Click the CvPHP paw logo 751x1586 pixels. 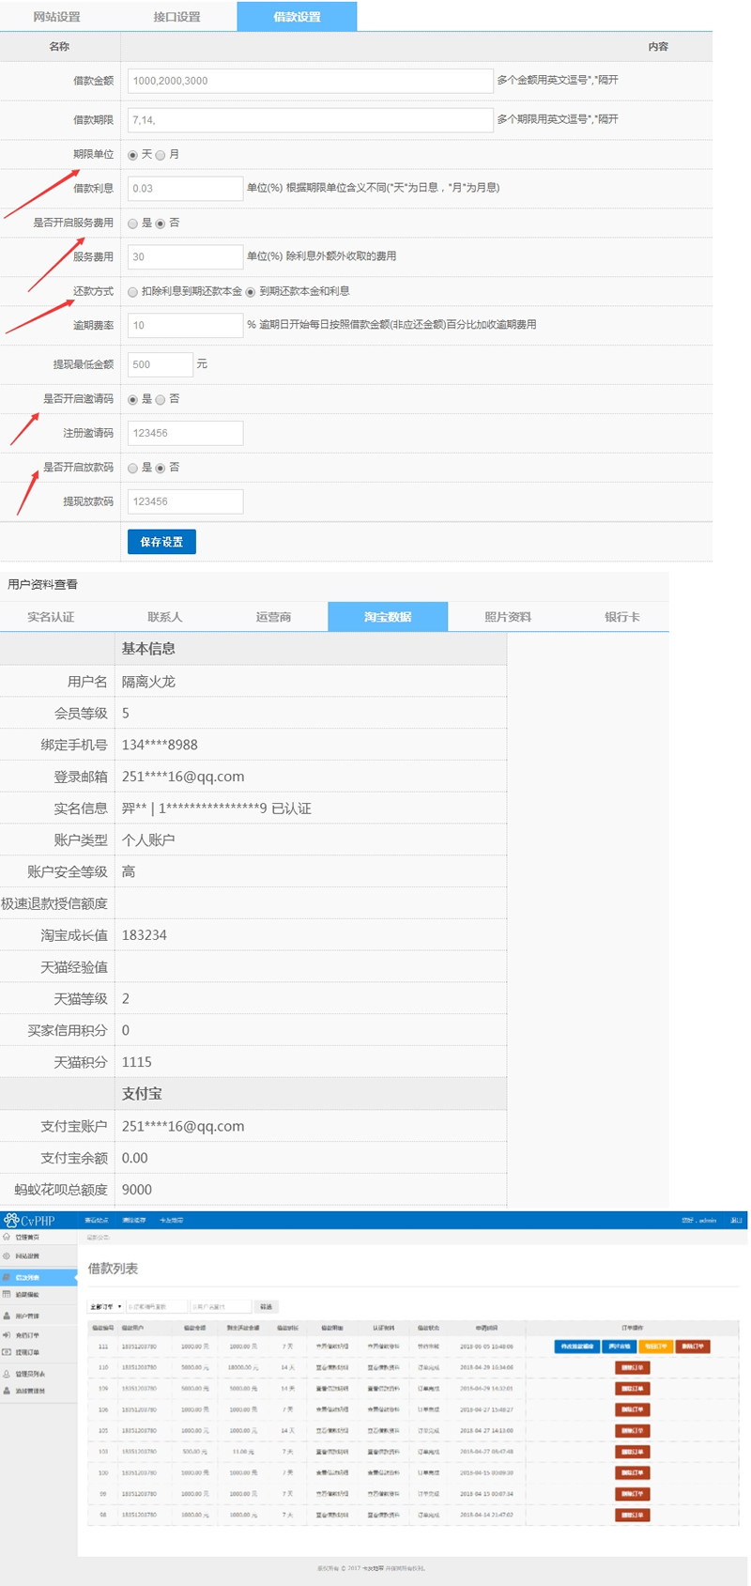coord(11,1221)
